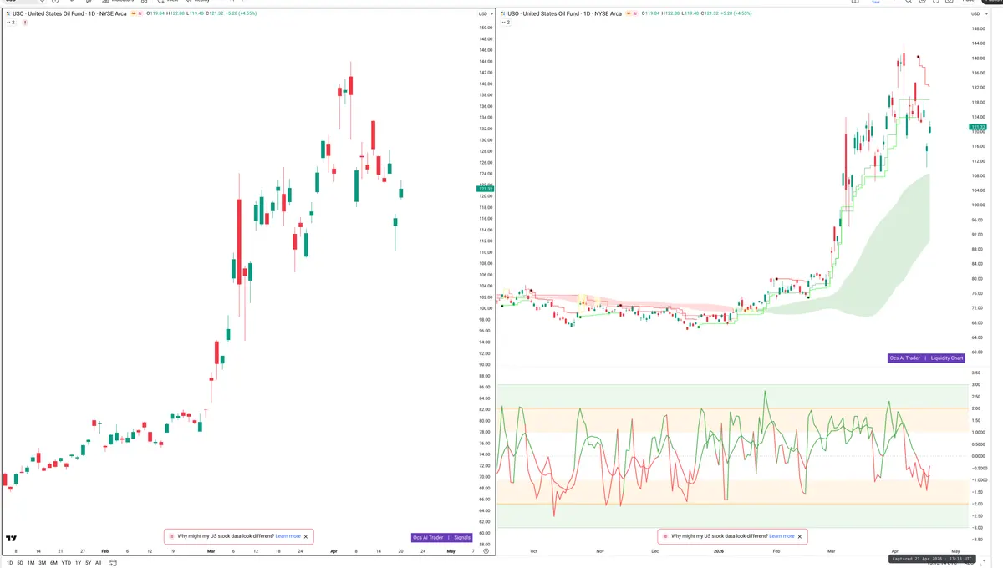Select 5Y time range
The height and width of the screenshot is (568, 1003).
(x=88, y=563)
